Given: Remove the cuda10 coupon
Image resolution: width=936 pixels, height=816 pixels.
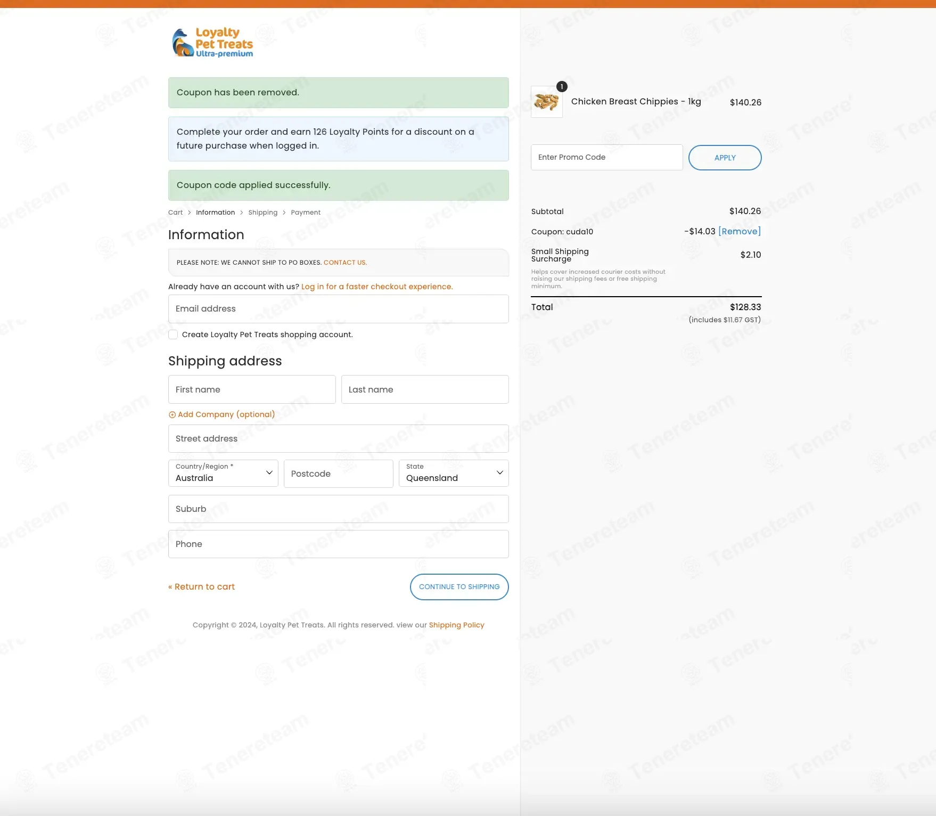Looking at the screenshot, I should [x=740, y=231].
